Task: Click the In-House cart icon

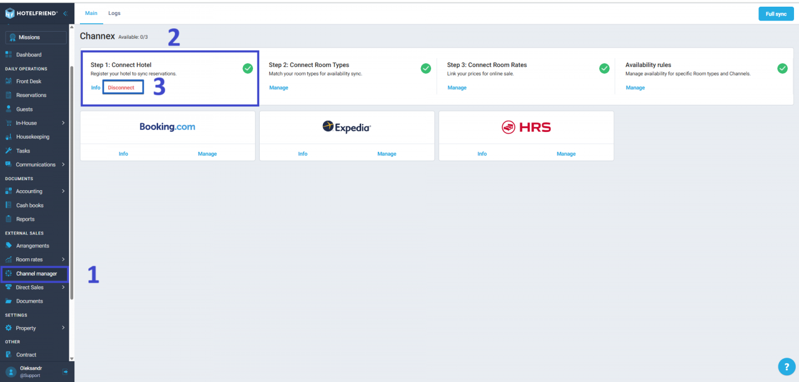Action: coord(8,123)
